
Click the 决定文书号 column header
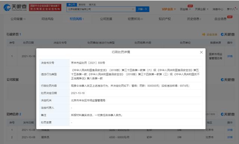point(60,43)
